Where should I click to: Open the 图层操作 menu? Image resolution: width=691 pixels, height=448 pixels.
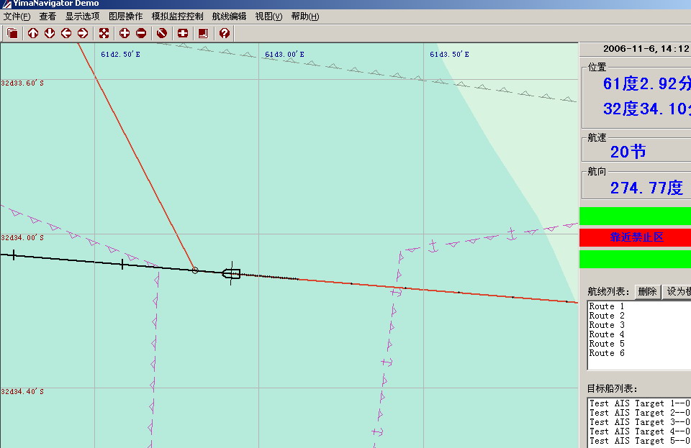125,17
